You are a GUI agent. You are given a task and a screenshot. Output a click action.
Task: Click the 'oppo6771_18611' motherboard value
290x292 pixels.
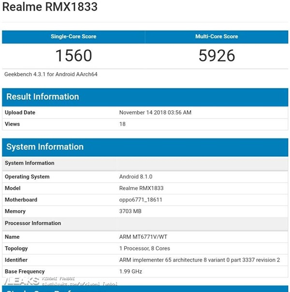(141, 200)
